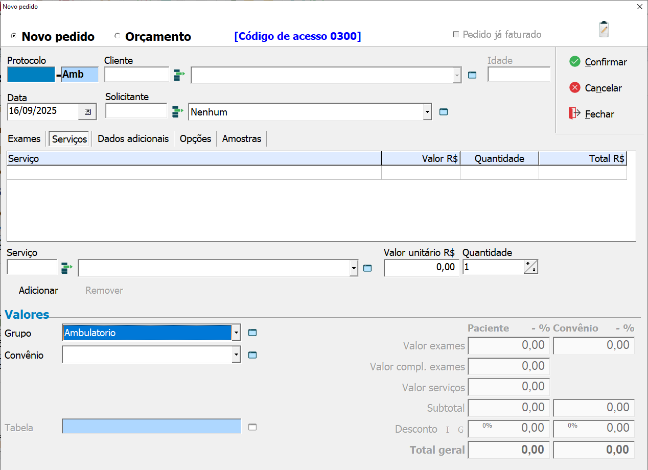Click the Protocolo number field
This screenshot has width=648, height=470.
[31, 75]
